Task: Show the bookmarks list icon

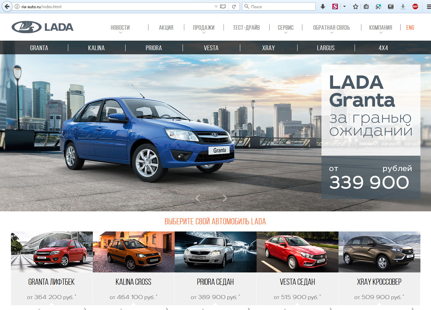Action: (366, 6)
